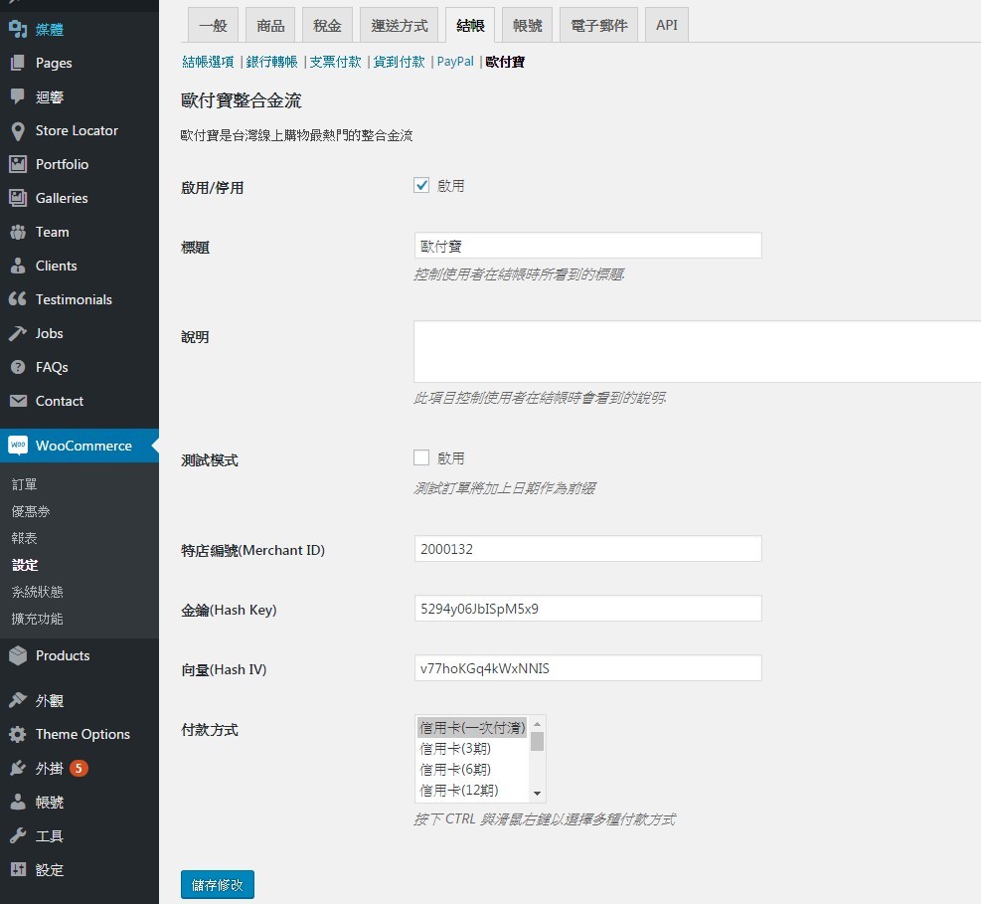Click the 迴響 comments bubble icon

tap(18, 96)
